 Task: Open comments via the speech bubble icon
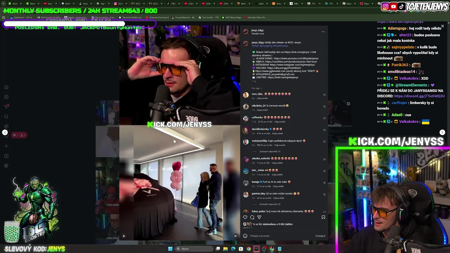[252, 217]
